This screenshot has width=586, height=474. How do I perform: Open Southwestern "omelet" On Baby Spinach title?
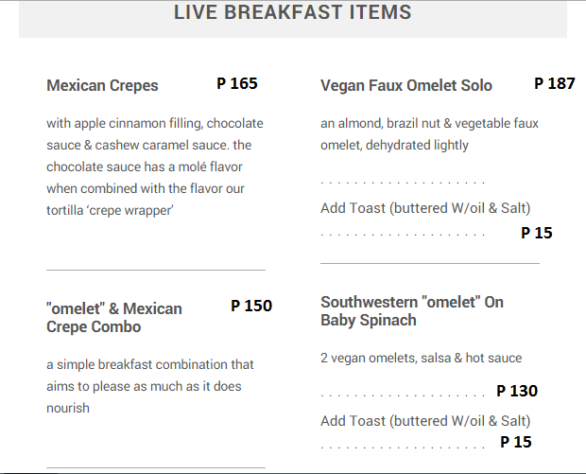click(412, 310)
